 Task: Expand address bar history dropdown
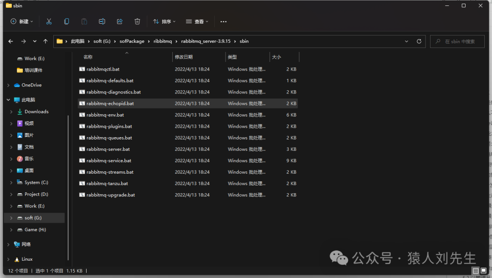click(x=406, y=41)
